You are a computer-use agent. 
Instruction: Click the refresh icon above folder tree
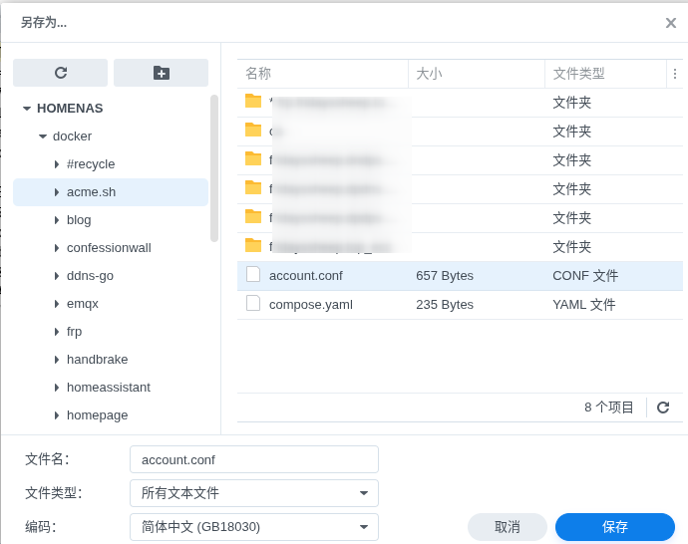point(60,73)
